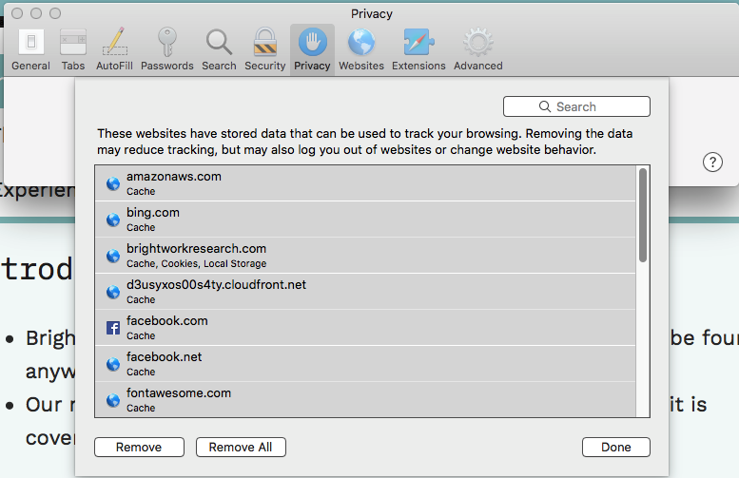Open the General preferences pane

pyautogui.click(x=31, y=50)
